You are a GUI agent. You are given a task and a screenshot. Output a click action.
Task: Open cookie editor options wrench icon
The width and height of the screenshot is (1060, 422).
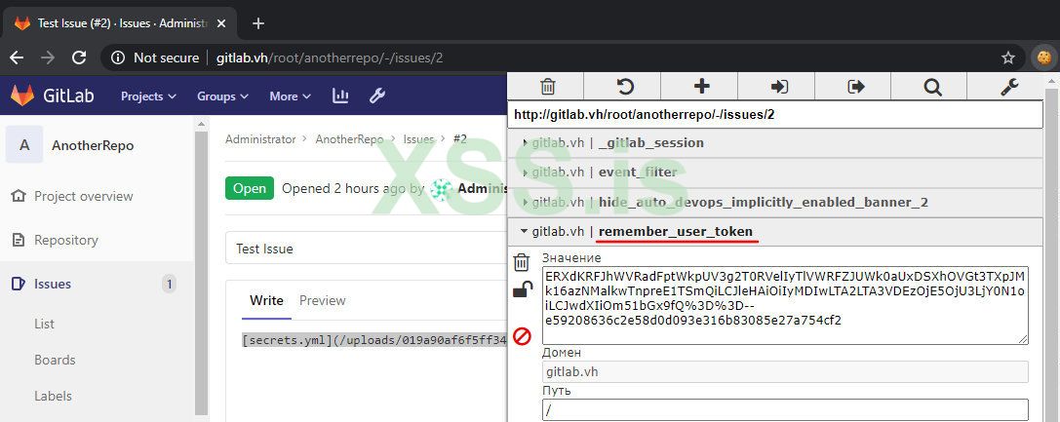click(x=1009, y=87)
